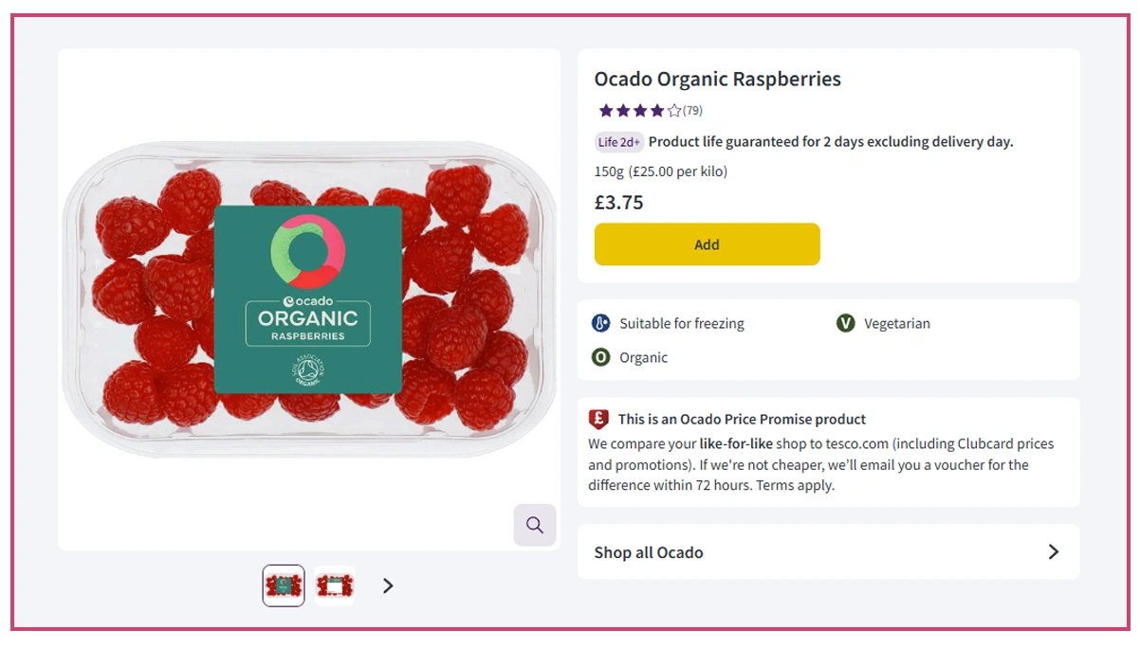1140x648 pixels.
Task: Open the Shop all Ocado link
Action: (649, 552)
